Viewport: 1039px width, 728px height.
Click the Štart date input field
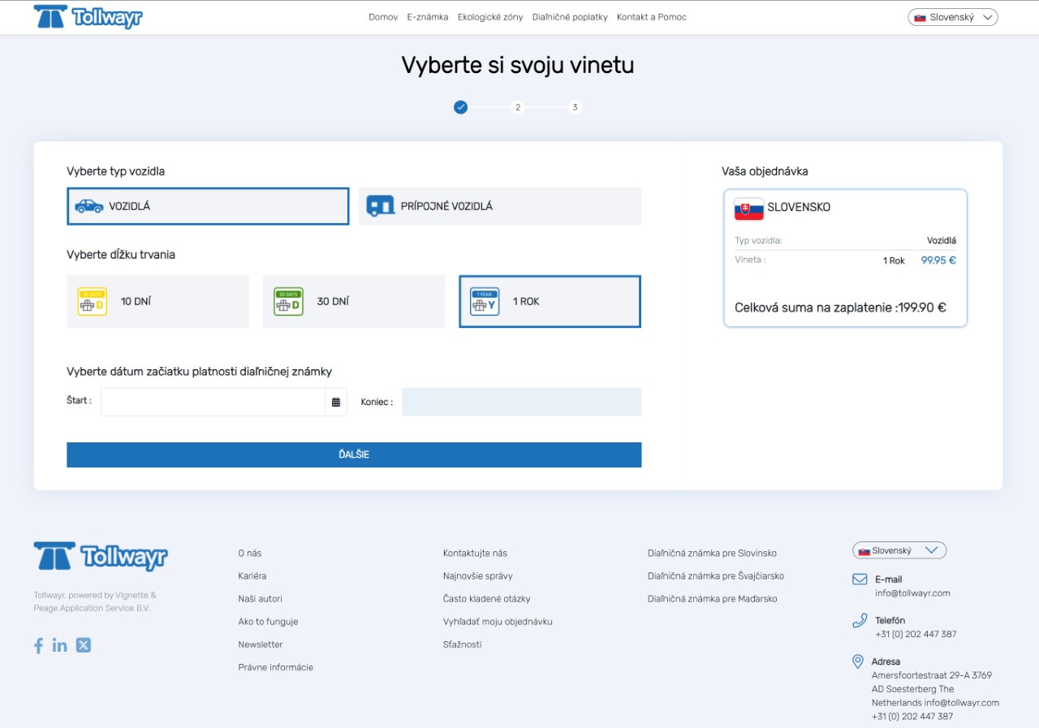tap(213, 402)
